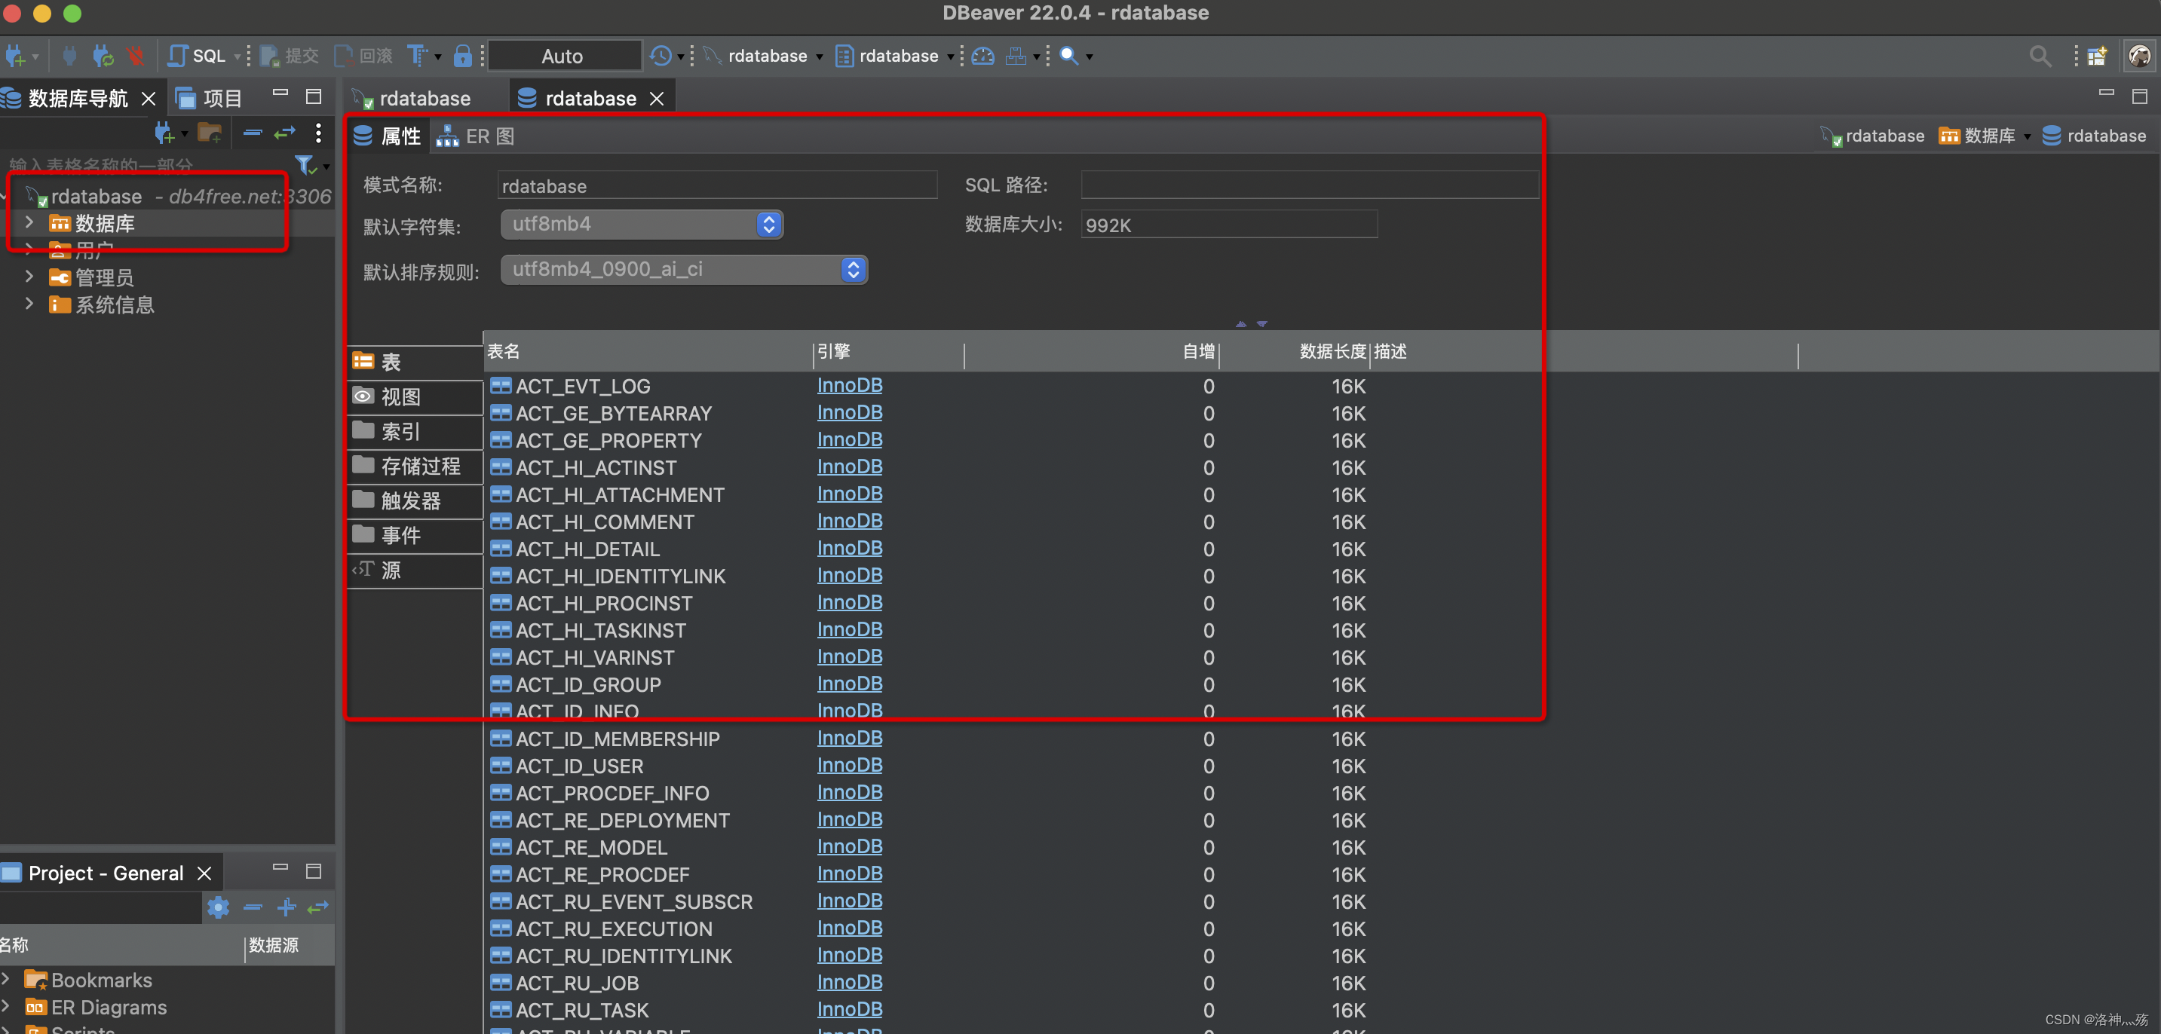Click navigator Collapse All icon
The width and height of the screenshot is (2161, 1034).
coord(253,133)
